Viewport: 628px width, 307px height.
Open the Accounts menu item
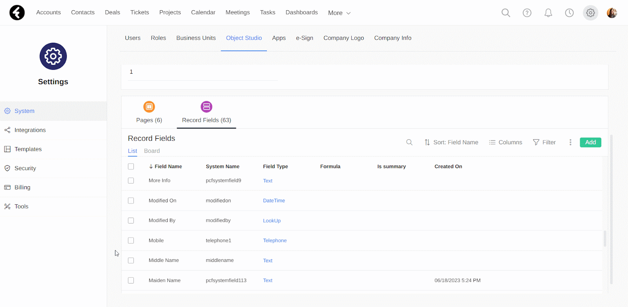pyautogui.click(x=49, y=13)
